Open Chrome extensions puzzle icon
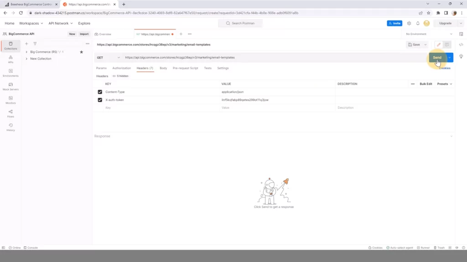This screenshot has width=467, height=262. point(438,13)
